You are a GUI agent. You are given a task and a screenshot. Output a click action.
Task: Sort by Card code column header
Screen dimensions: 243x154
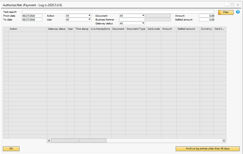click(154, 29)
